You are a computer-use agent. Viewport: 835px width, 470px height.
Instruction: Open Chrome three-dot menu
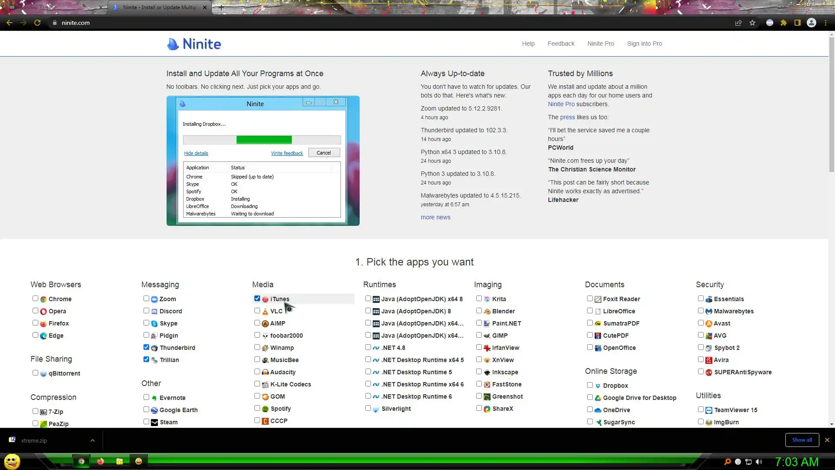pyautogui.click(x=825, y=23)
